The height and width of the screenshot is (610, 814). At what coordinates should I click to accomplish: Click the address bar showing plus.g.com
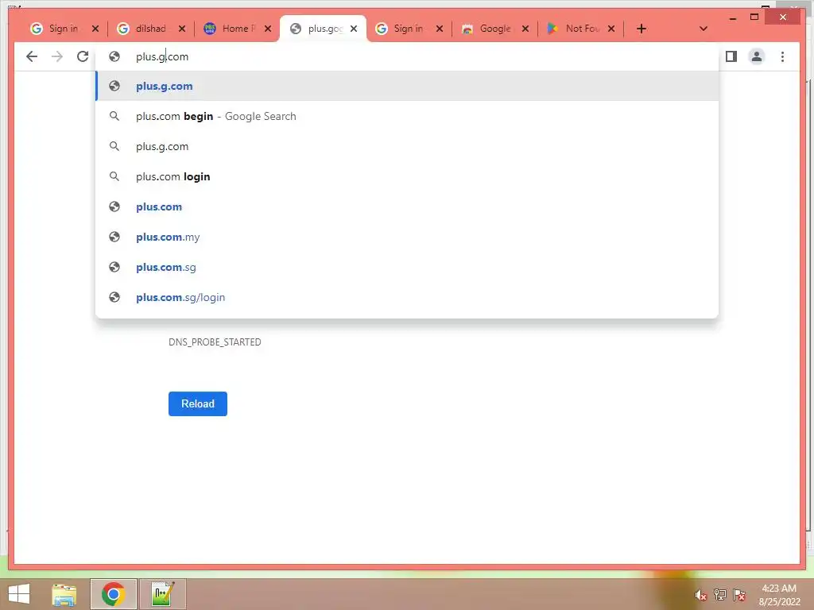coord(407,56)
